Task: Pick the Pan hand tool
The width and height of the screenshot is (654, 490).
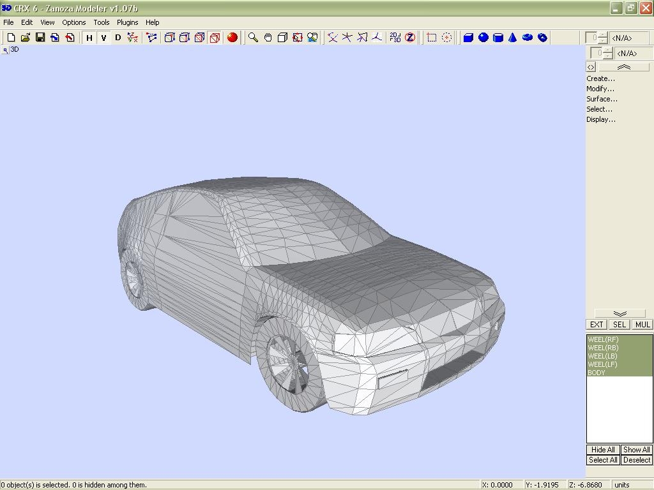Action: (x=268, y=38)
